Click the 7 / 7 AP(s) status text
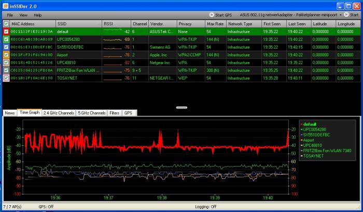Viewport: 363px width, 212px height. click(x=12, y=207)
